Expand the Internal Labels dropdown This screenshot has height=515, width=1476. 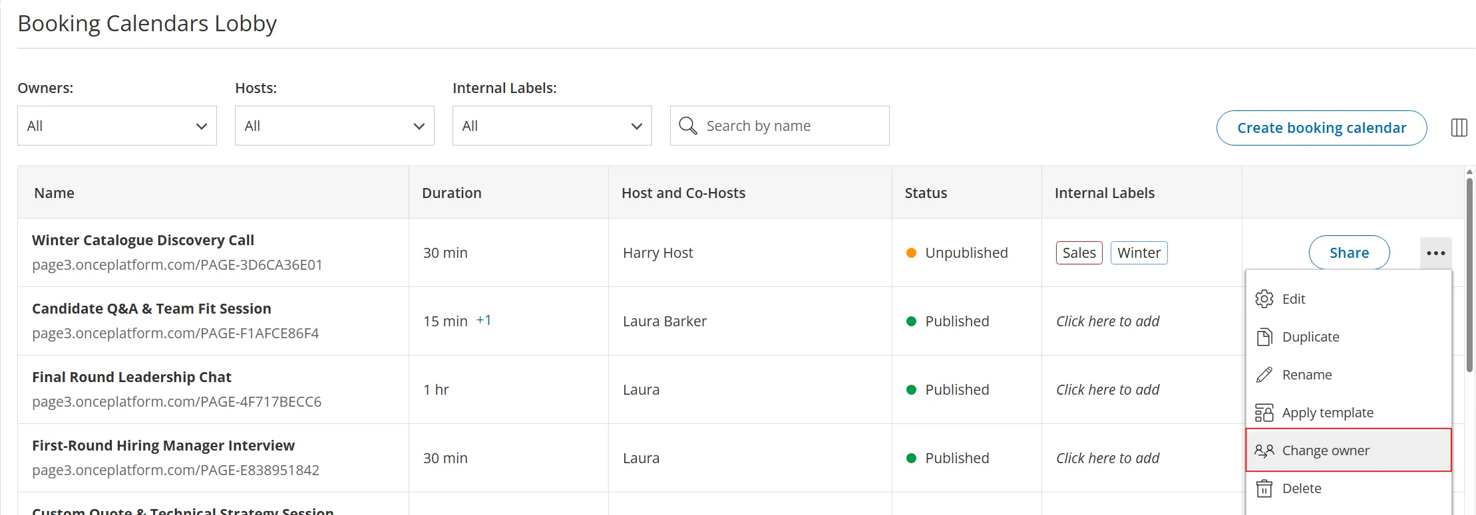click(552, 126)
